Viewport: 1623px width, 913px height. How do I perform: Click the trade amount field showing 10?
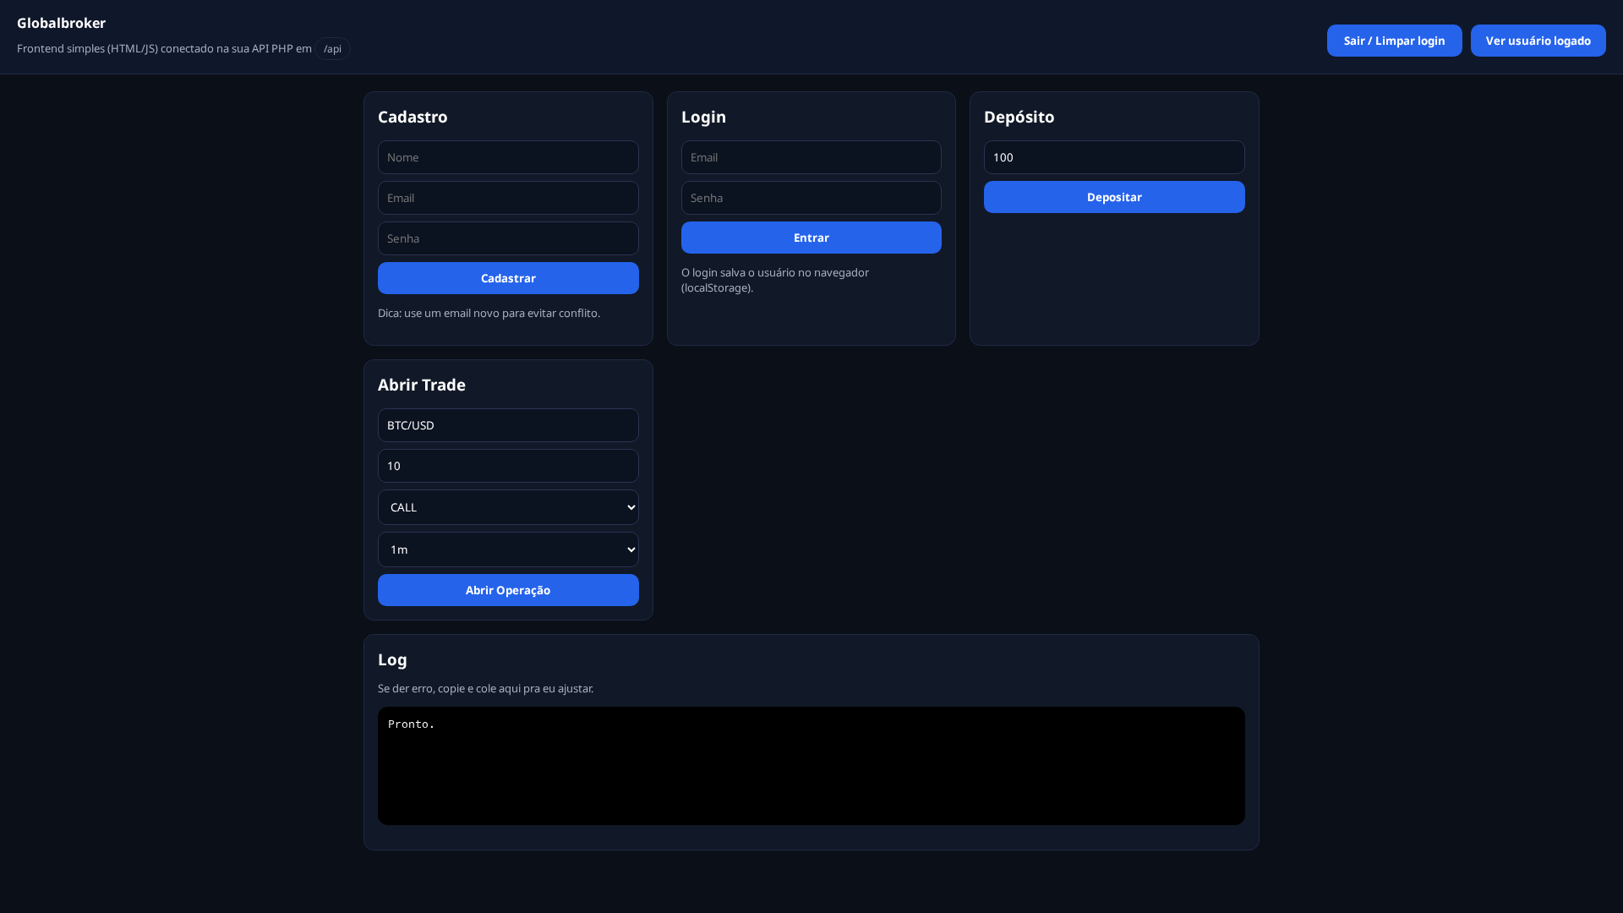click(x=507, y=465)
